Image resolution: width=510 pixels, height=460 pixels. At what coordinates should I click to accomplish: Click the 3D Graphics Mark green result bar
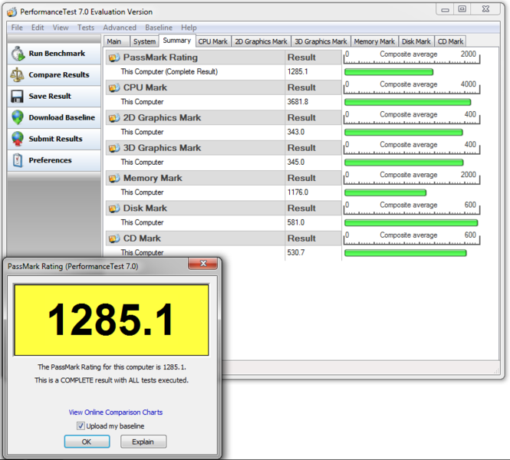[x=404, y=163]
